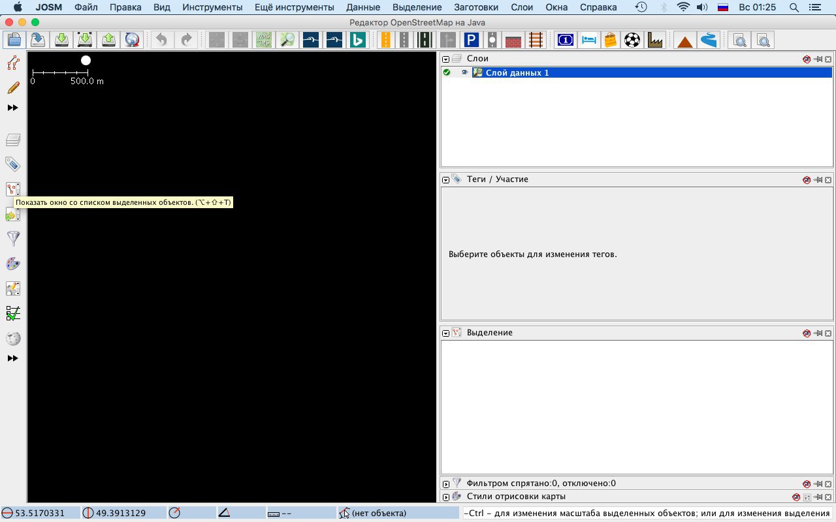Open file via folder toolbar icon
Screen dimensions: 836x522
[x=14, y=40]
